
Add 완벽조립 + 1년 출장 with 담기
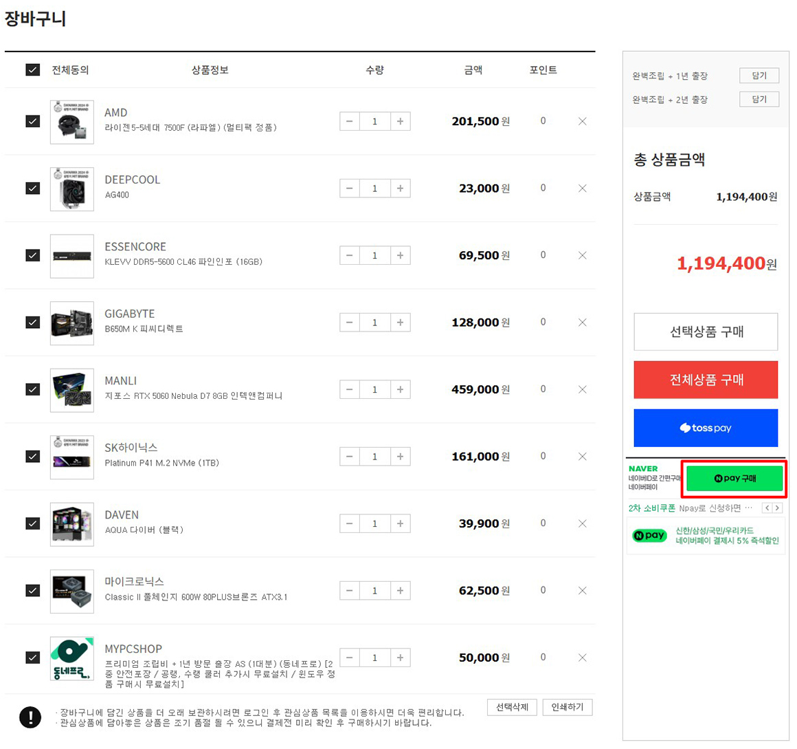pyautogui.click(x=759, y=76)
